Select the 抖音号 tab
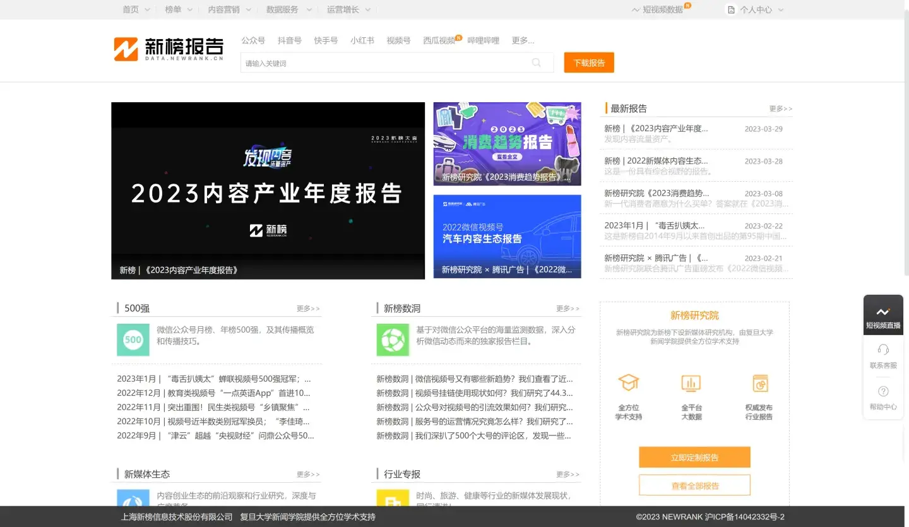This screenshot has height=527, width=909. point(290,40)
